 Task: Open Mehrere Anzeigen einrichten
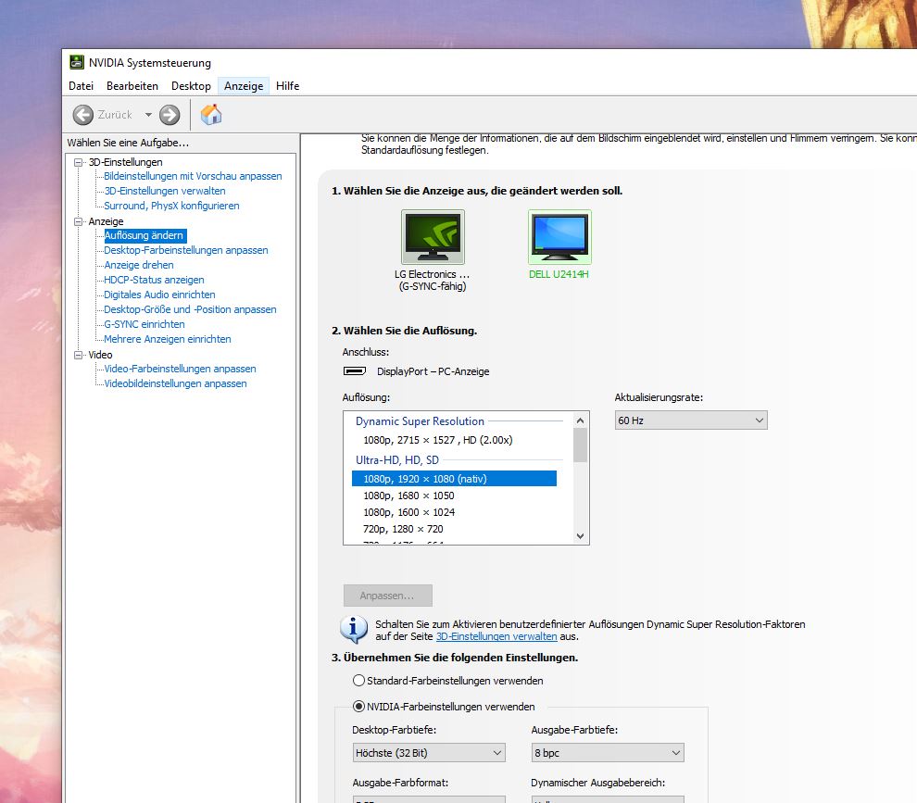168,339
